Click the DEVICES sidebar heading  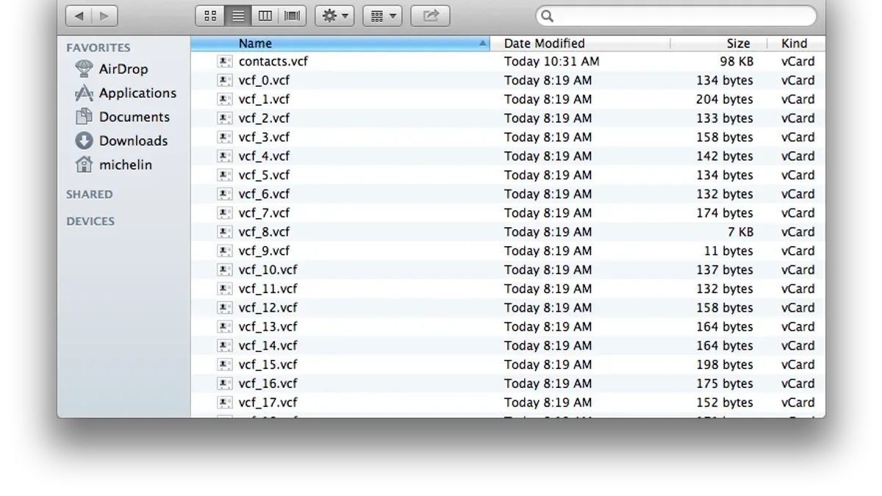90,221
